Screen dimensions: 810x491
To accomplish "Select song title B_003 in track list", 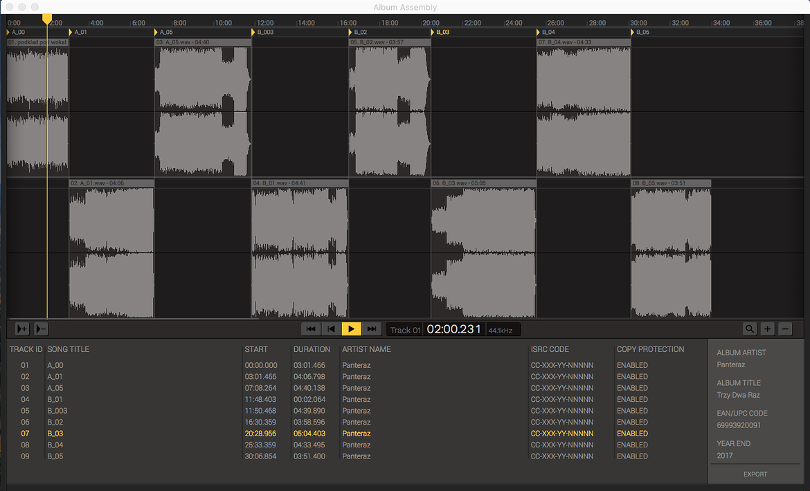I will (x=57, y=411).
